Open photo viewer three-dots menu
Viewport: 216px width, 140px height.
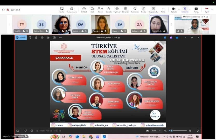tap(60, 37)
